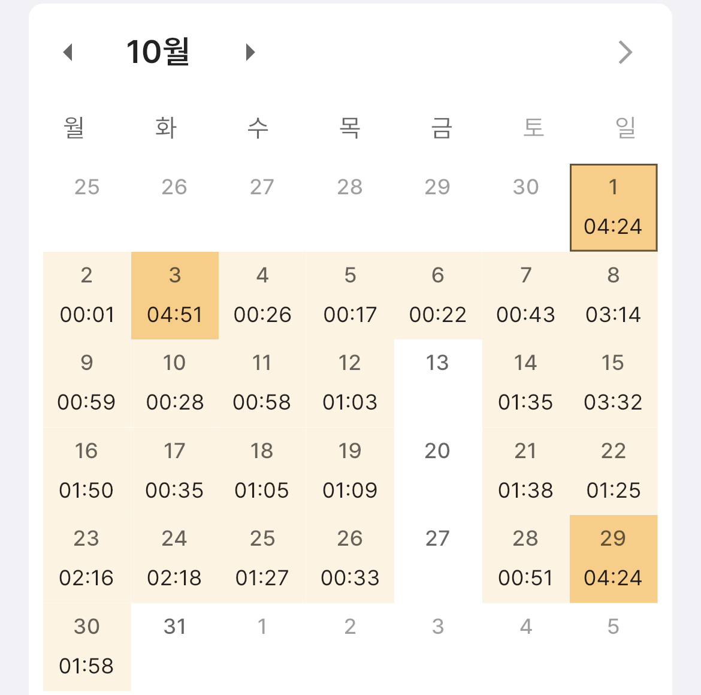Click the 일 weekday header

click(626, 127)
